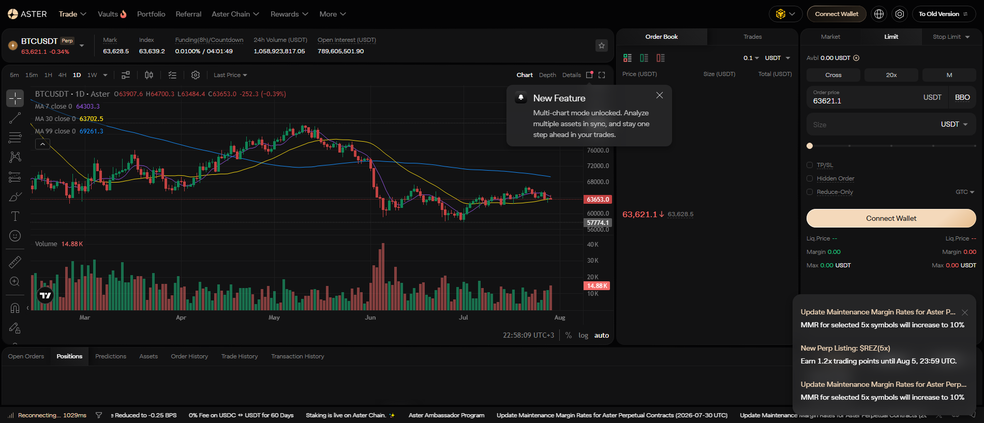Close the New Feature popup

(x=659, y=95)
